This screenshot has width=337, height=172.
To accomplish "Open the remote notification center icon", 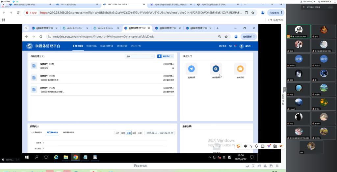I will click(252, 157).
